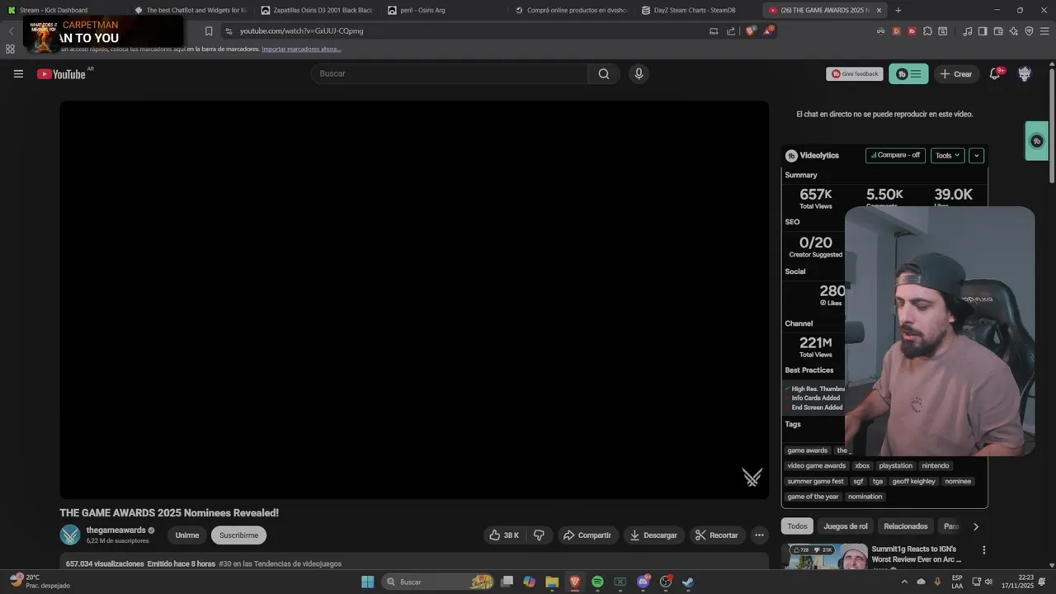Click the playstation tag
1056x594 pixels.
(895, 465)
